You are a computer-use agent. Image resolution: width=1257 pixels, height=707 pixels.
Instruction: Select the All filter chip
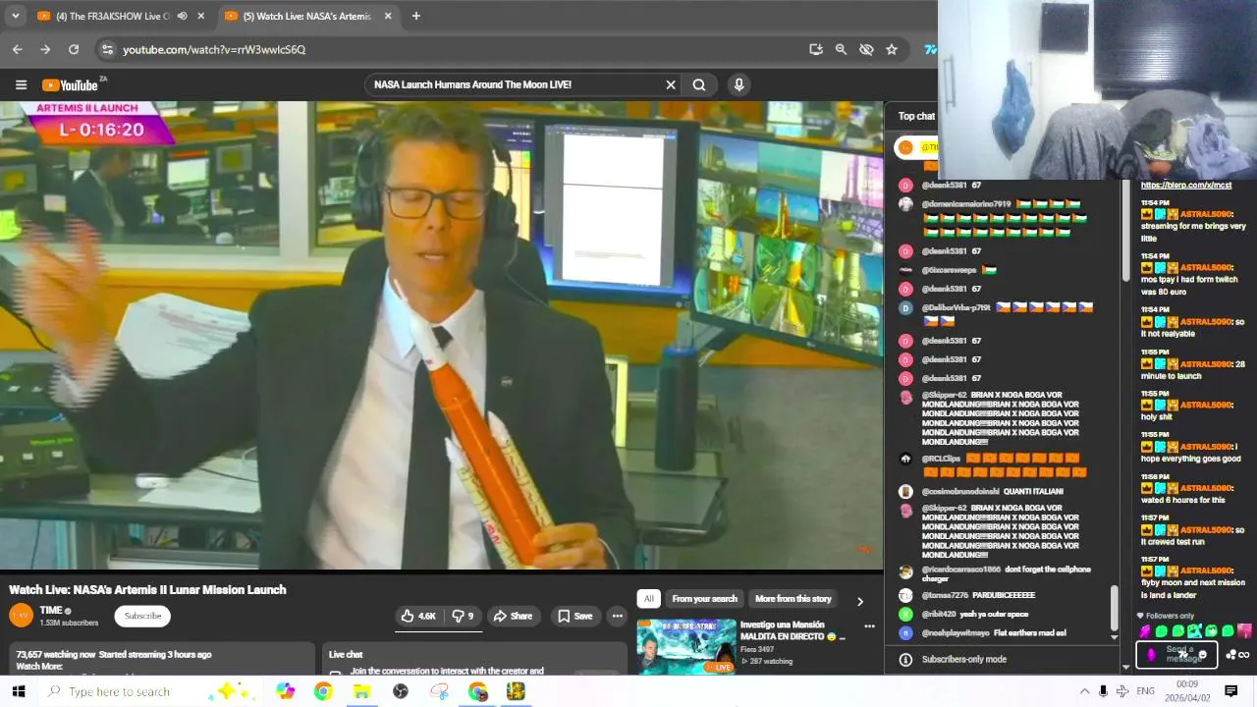click(648, 599)
